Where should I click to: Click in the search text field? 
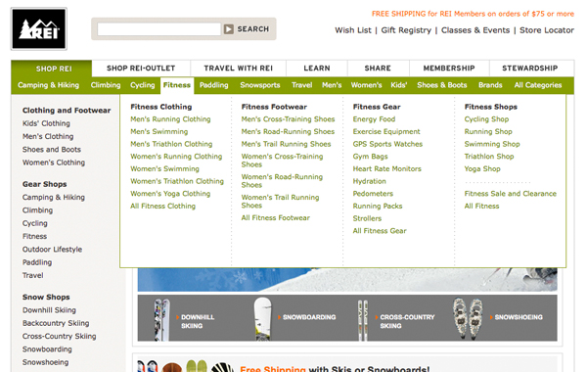point(159,28)
